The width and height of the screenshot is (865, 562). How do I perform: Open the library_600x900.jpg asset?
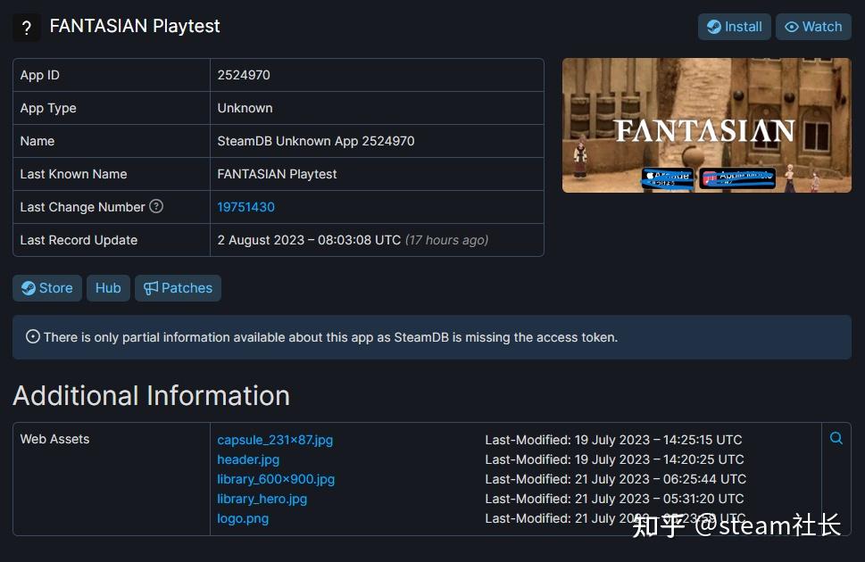(x=275, y=479)
